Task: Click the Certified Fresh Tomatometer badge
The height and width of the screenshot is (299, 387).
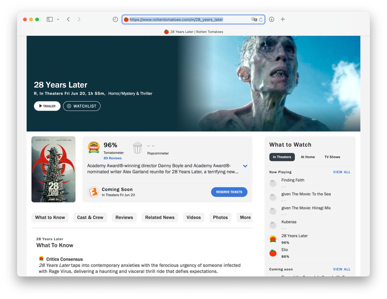Action: pyautogui.click(x=94, y=147)
